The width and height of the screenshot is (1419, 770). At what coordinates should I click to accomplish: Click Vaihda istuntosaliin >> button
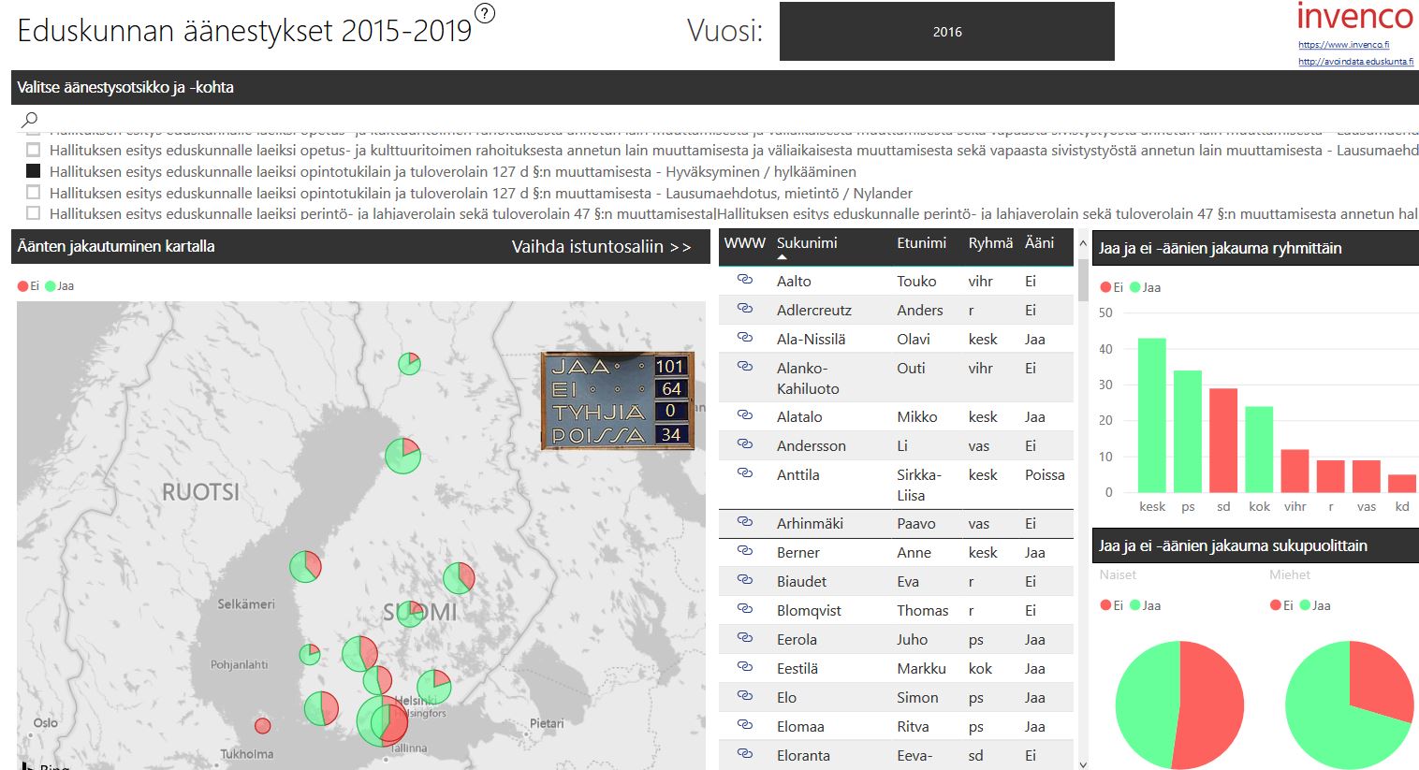tap(601, 247)
